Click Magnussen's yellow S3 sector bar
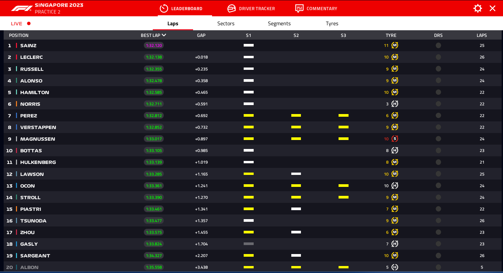The width and height of the screenshot is (503, 273). click(x=344, y=139)
